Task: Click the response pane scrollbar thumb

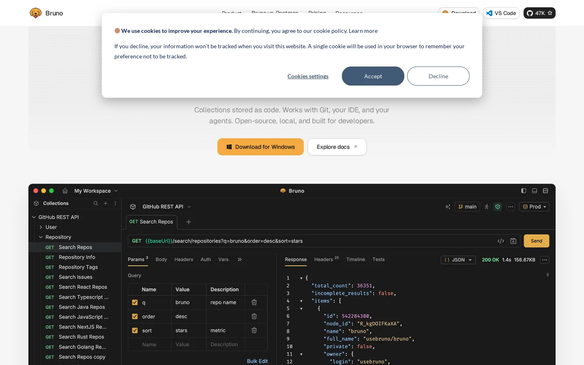Action: click(x=547, y=275)
